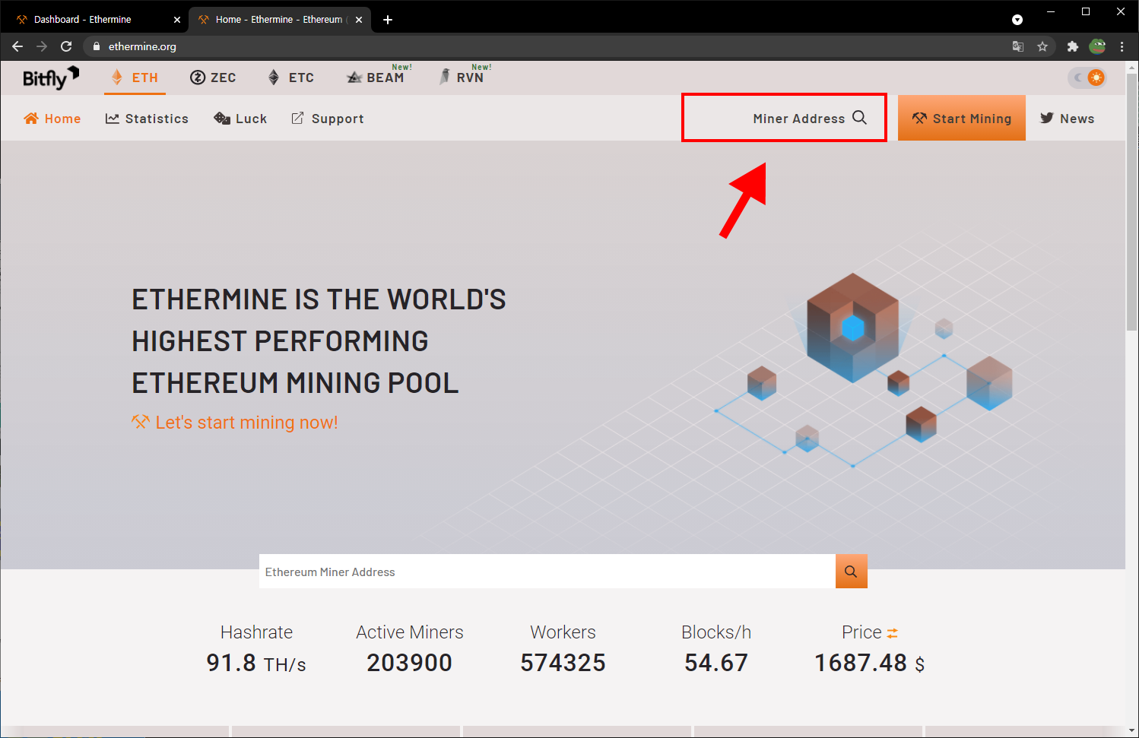Click the scrollbar down arrow
This screenshot has height=738, width=1139.
(1132, 731)
